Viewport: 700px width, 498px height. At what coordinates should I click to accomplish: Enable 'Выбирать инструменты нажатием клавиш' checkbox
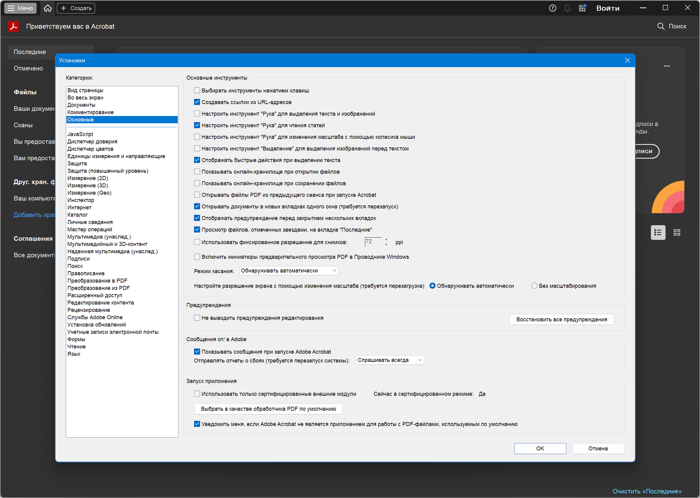197,90
